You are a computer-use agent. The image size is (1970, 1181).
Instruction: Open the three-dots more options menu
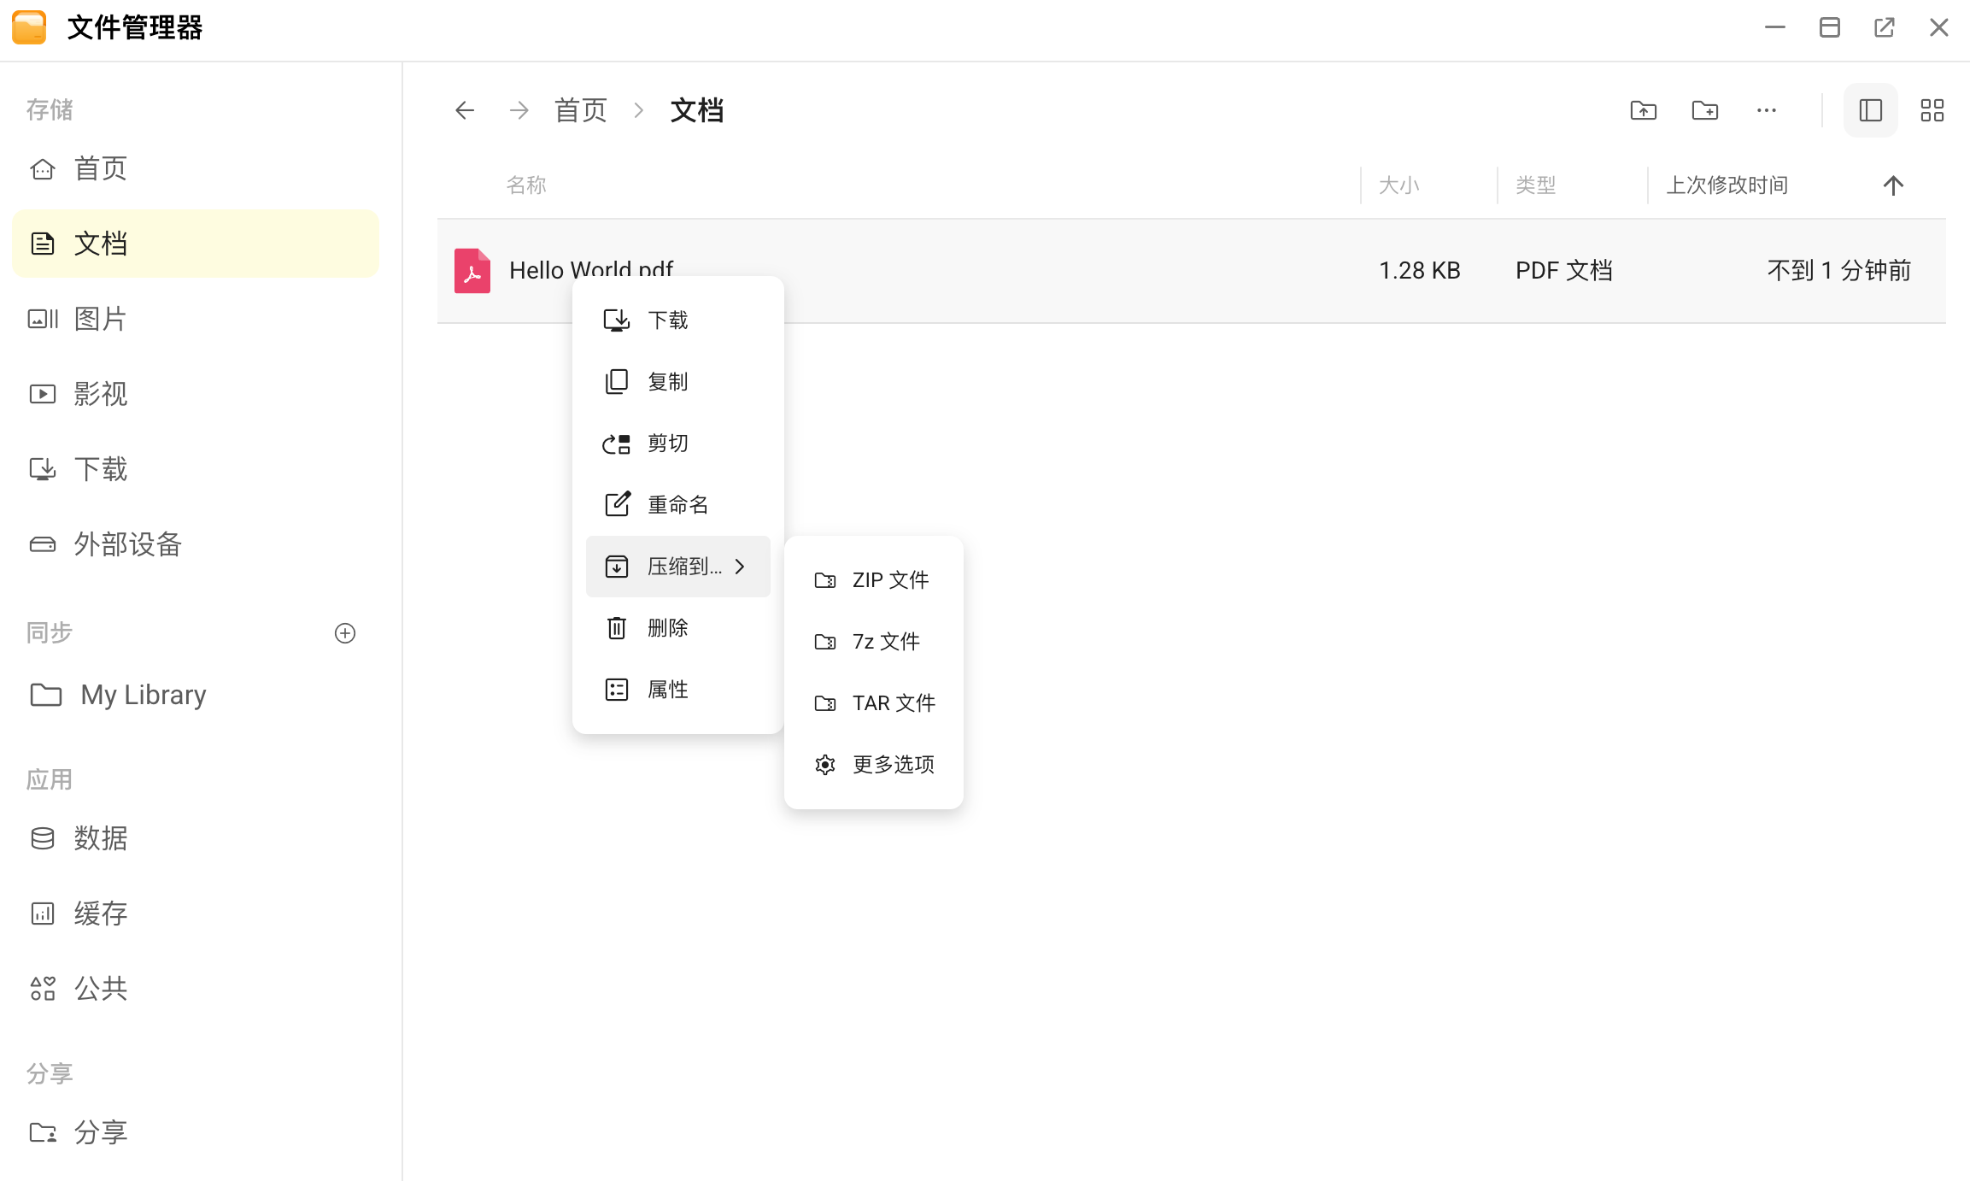[x=1767, y=110]
